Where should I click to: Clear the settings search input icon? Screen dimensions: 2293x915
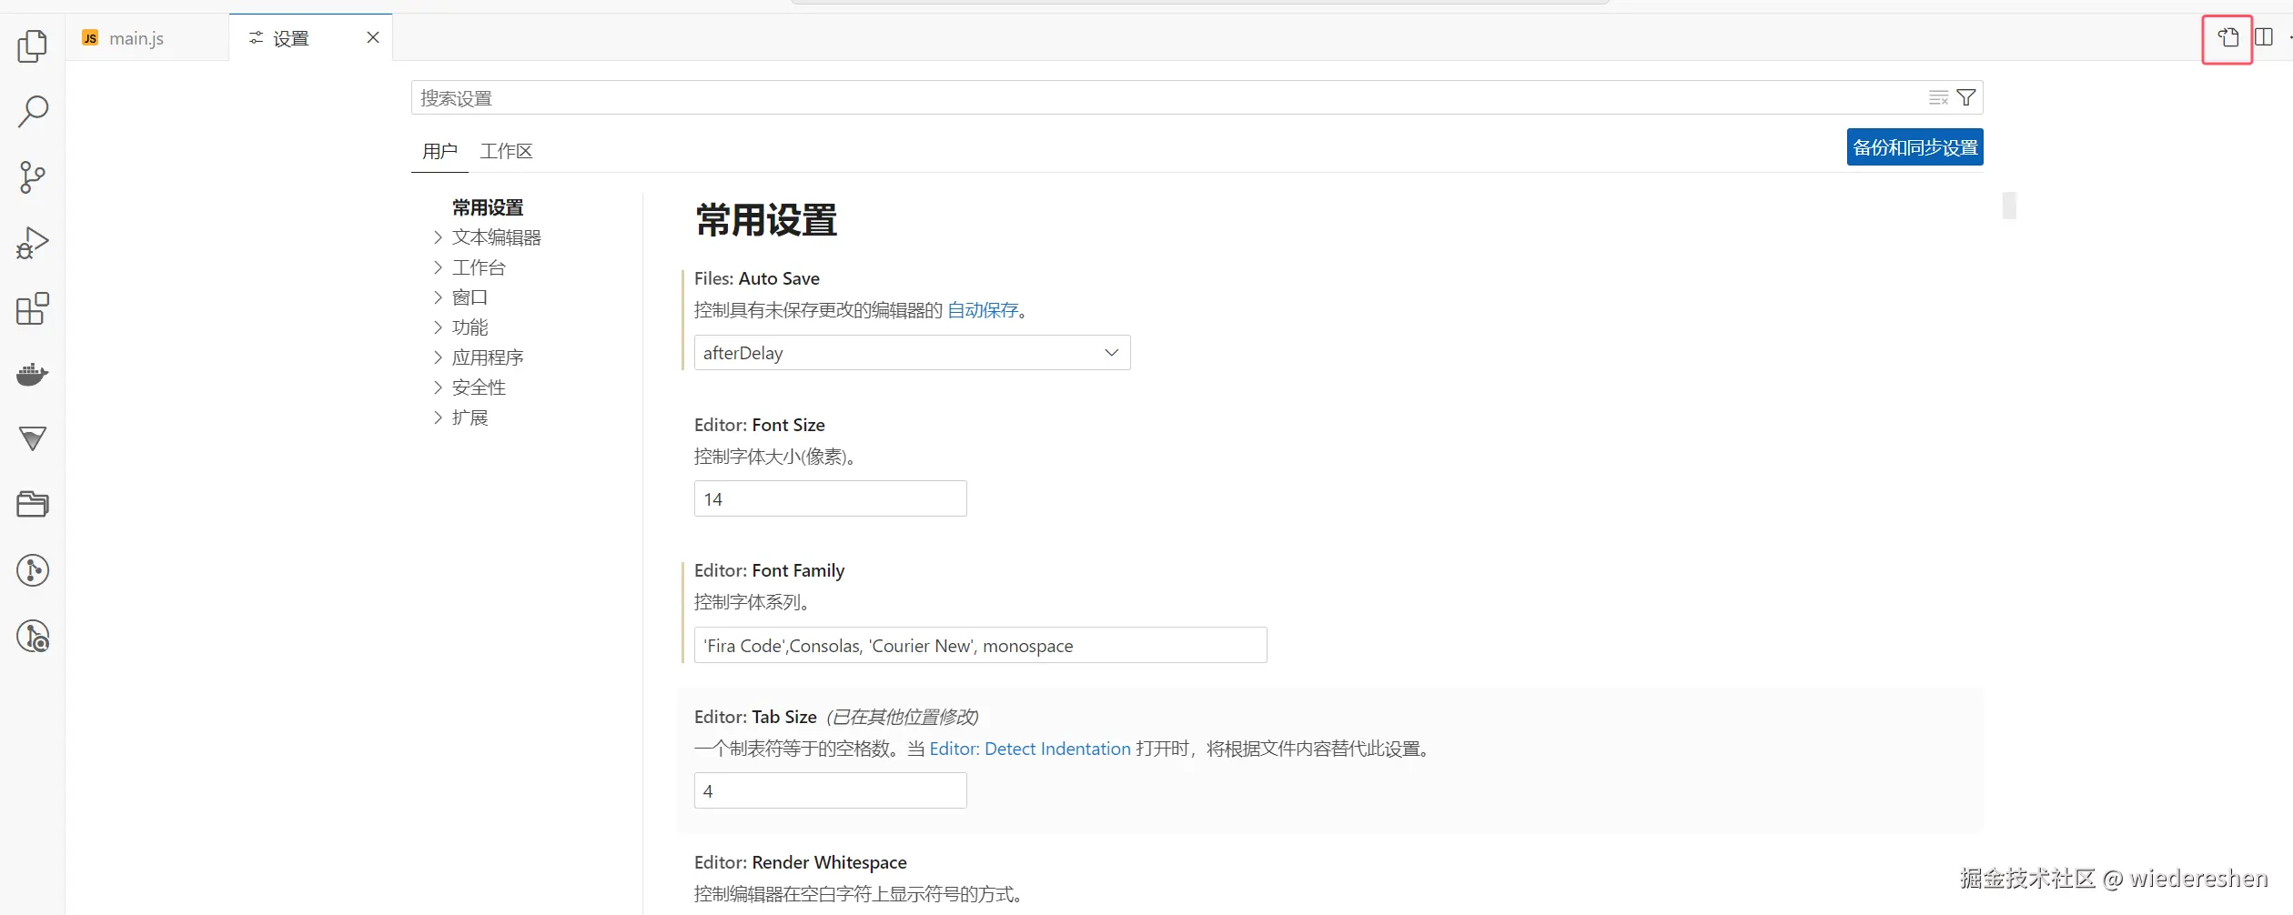point(1938,97)
